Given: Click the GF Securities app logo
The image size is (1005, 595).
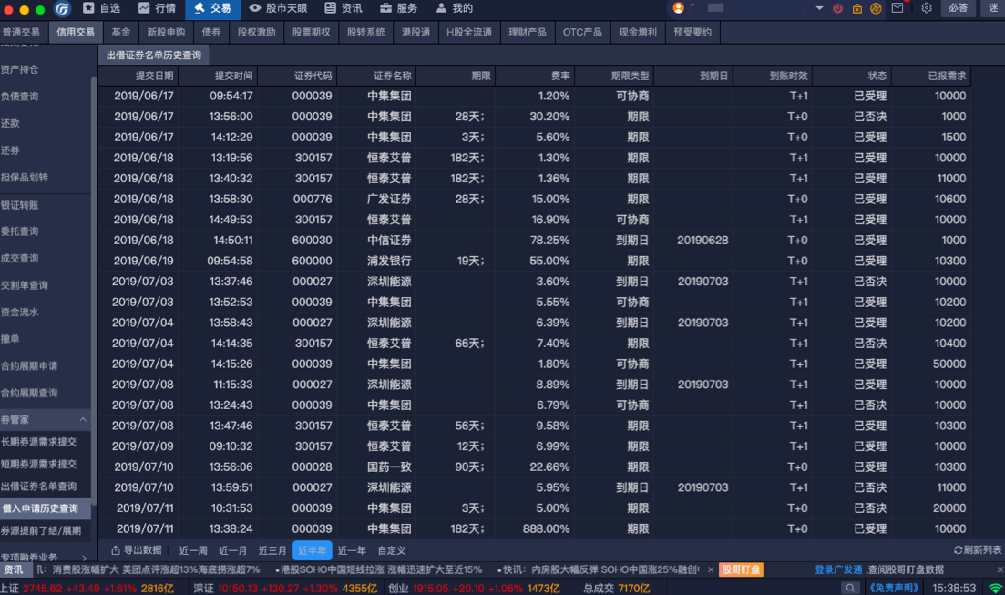Looking at the screenshot, I should coord(62,8).
